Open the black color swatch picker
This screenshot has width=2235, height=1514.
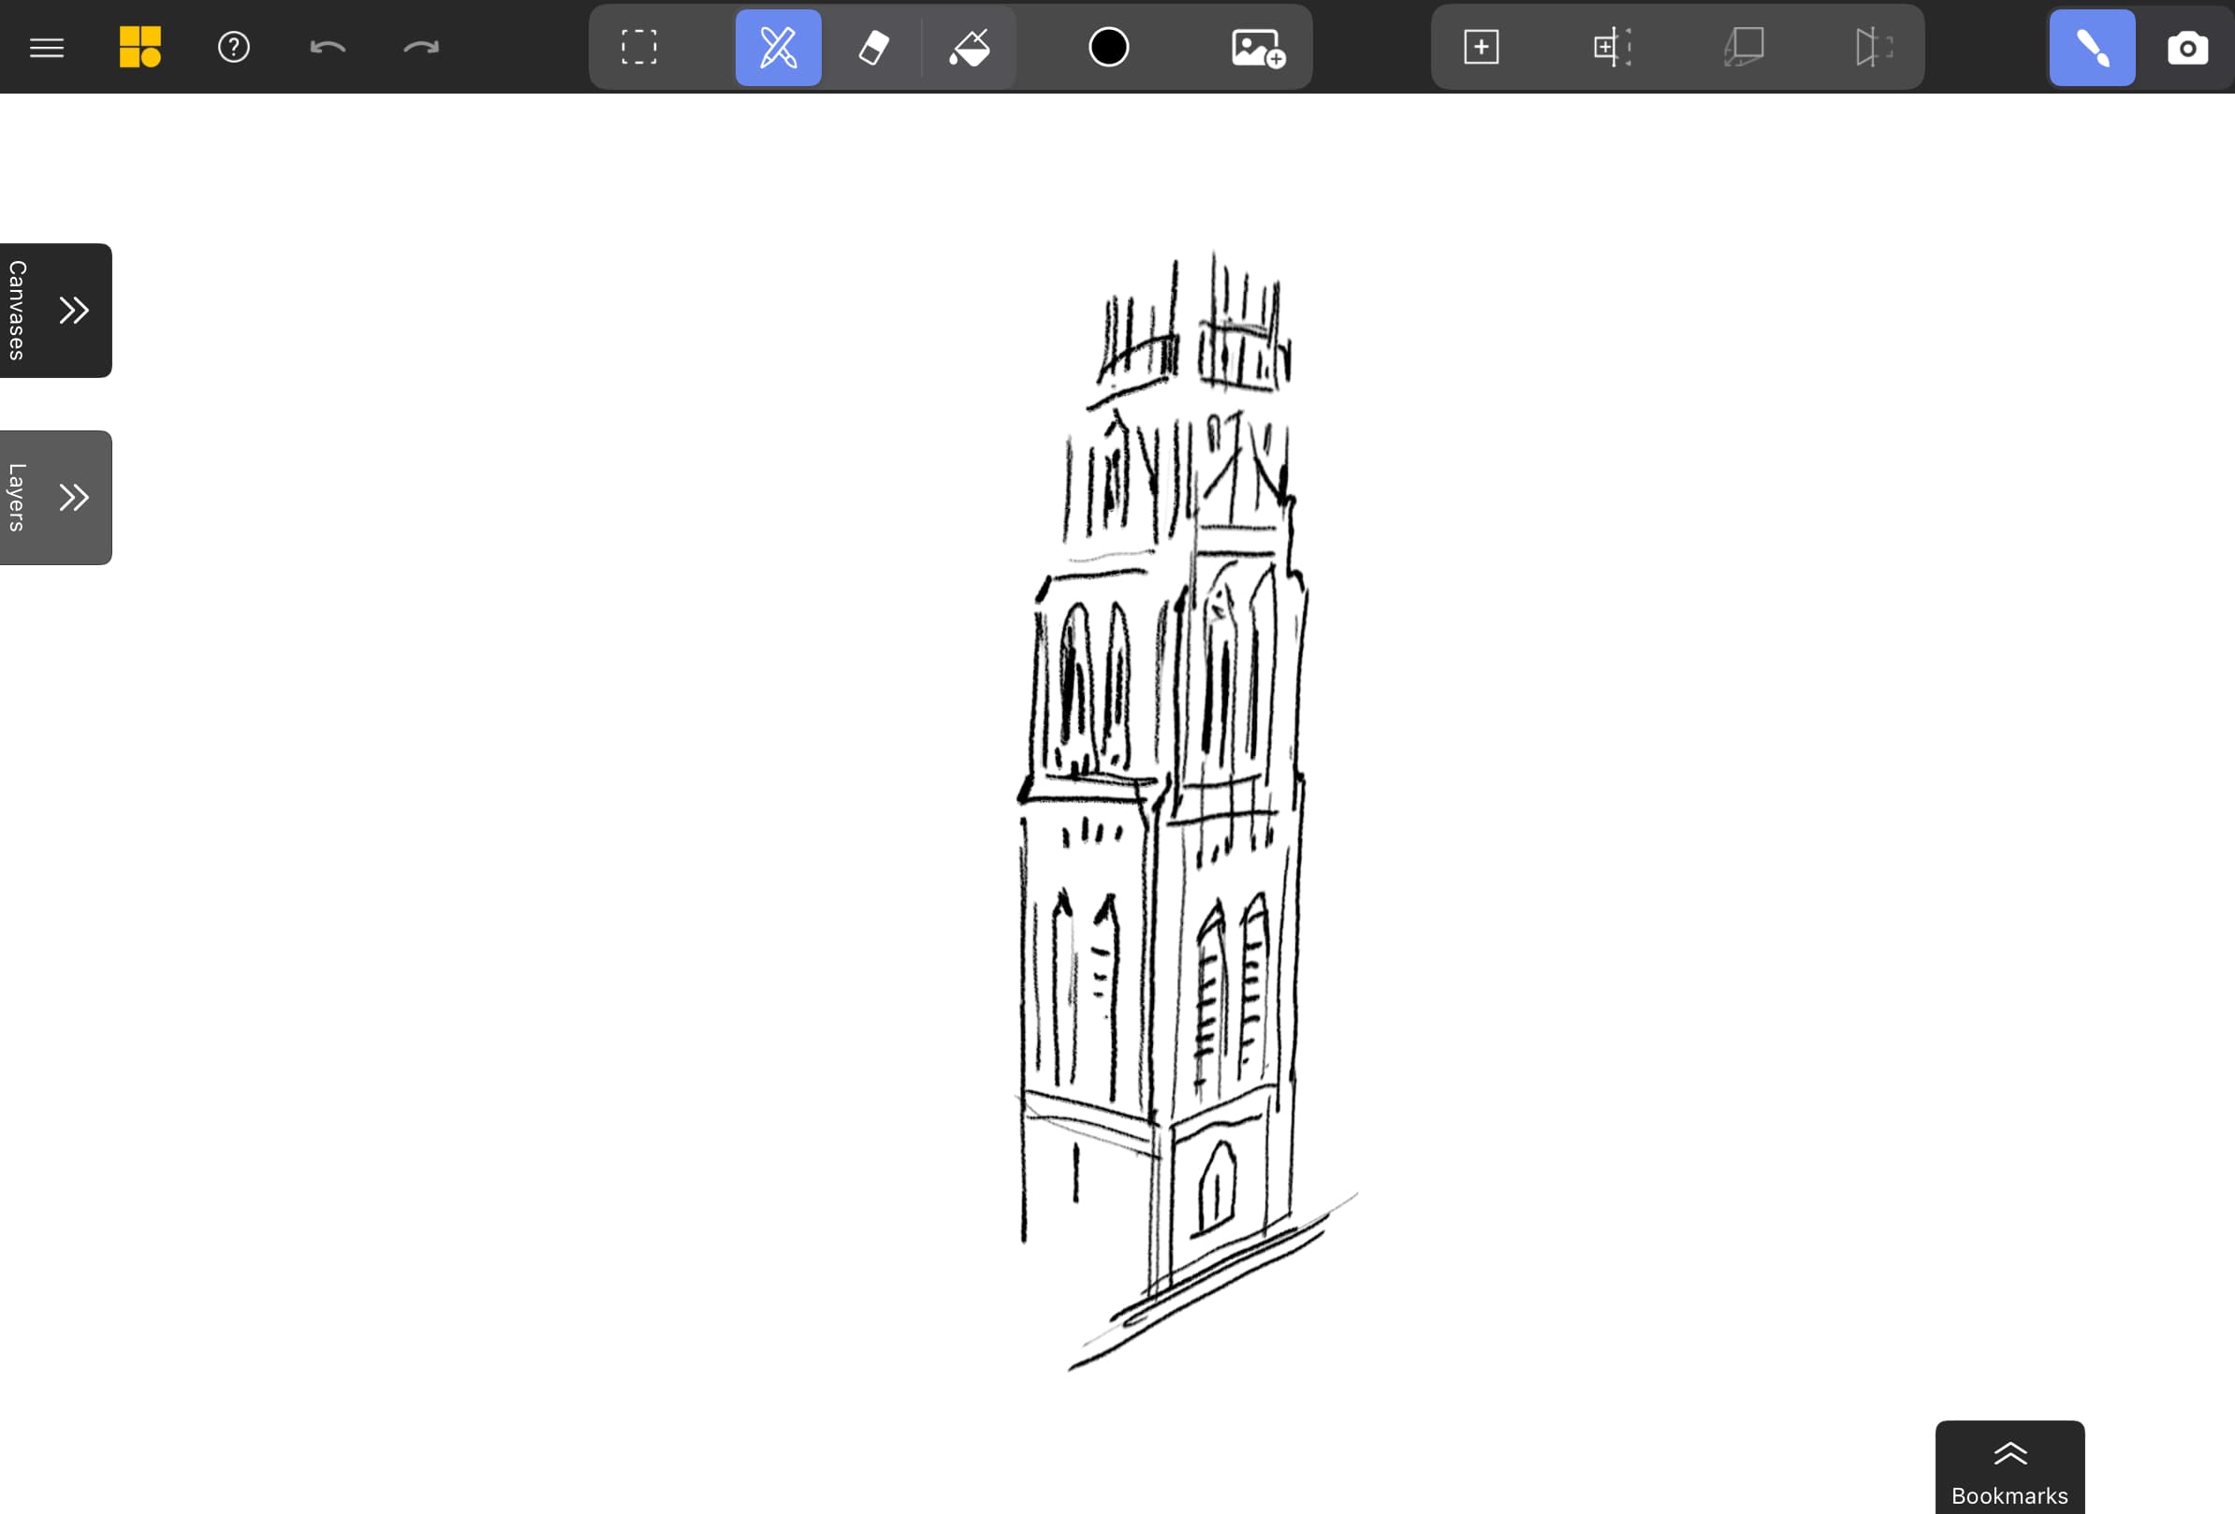tap(1109, 47)
